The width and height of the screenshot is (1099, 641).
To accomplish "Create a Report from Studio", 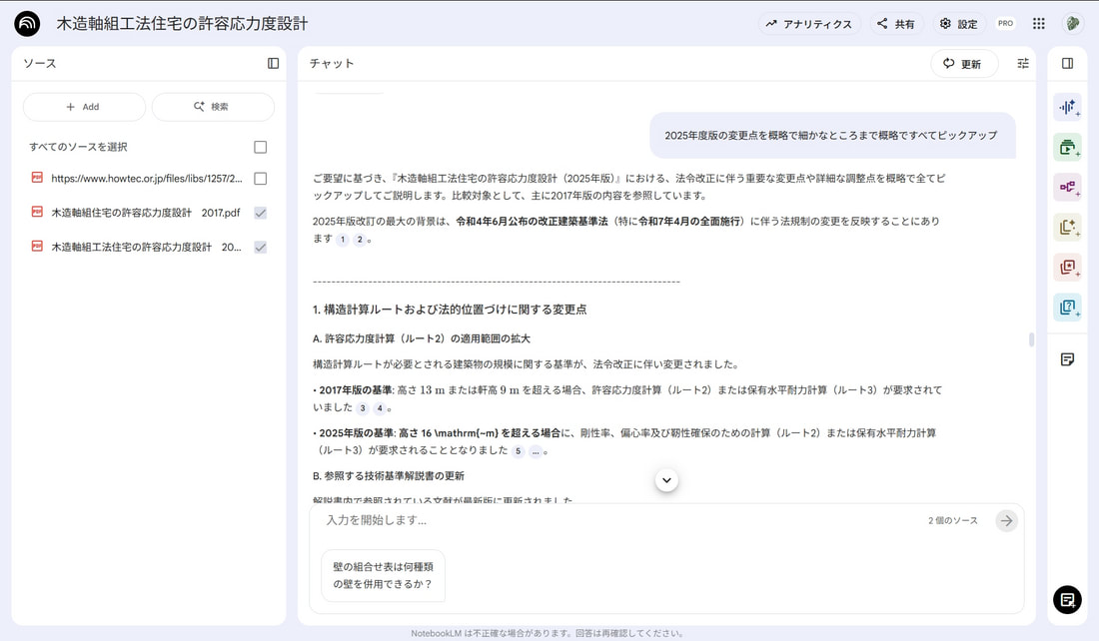I will (x=1067, y=227).
